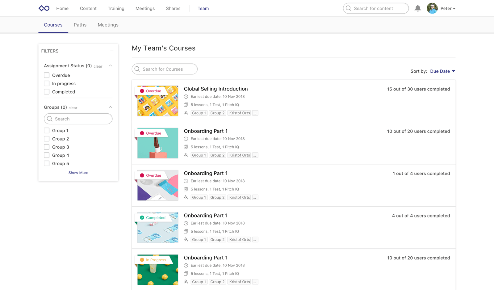Viewport: 494px width, 290px height.
Task: Tick the Group 3 checkbox
Action: pos(47,147)
